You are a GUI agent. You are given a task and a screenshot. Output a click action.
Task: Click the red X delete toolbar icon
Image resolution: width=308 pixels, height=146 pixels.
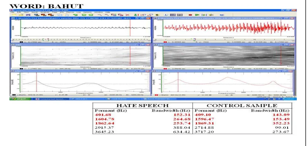pyautogui.click(x=128, y=15)
